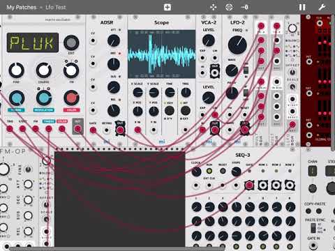Open the wrench settings menu
335x251 pixels.
(x=322, y=7)
